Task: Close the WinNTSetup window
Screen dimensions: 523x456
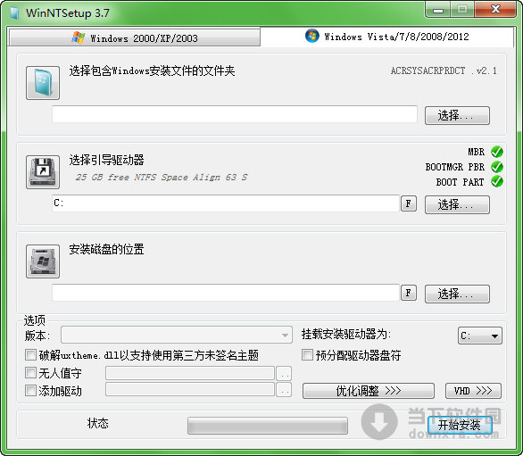Action: [x=495, y=9]
